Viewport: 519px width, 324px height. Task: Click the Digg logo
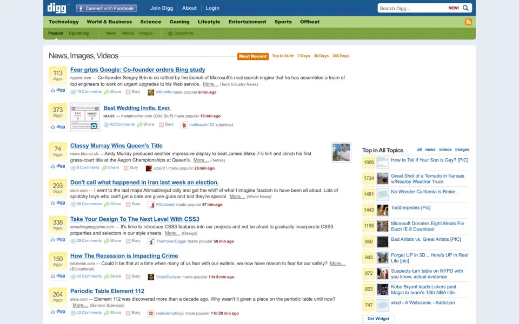point(57,8)
